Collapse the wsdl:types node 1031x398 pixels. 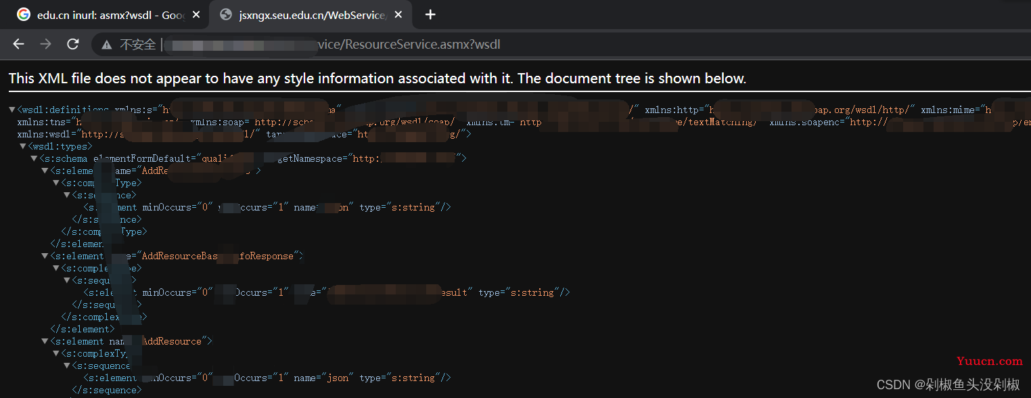coord(23,146)
